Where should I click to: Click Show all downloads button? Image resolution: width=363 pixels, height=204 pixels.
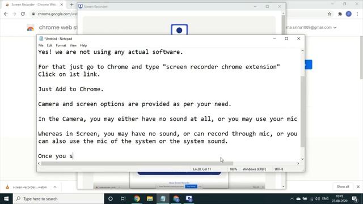click(x=343, y=186)
